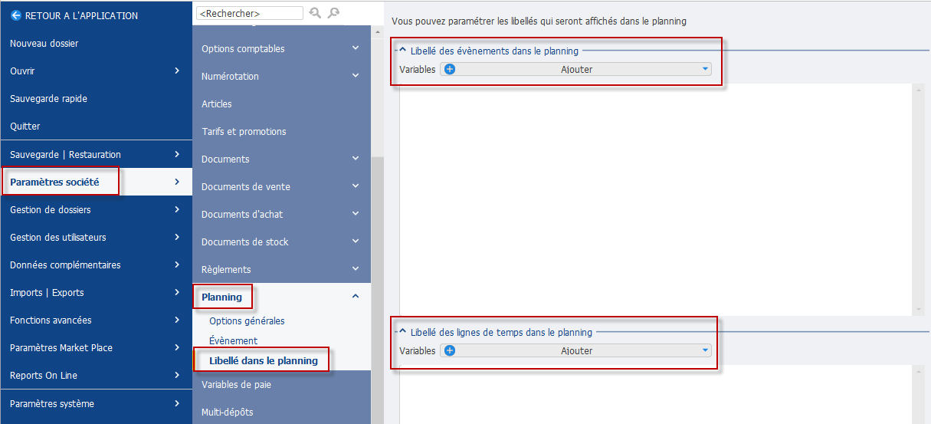Open Gestion des utilisateurs
The height and width of the screenshot is (424, 931).
pyautogui.click(x=96, y=237)
